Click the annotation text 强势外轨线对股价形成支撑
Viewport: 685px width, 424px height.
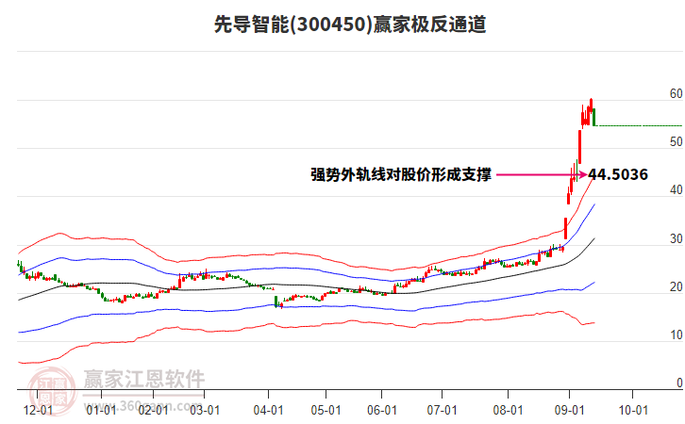[401, 174]
